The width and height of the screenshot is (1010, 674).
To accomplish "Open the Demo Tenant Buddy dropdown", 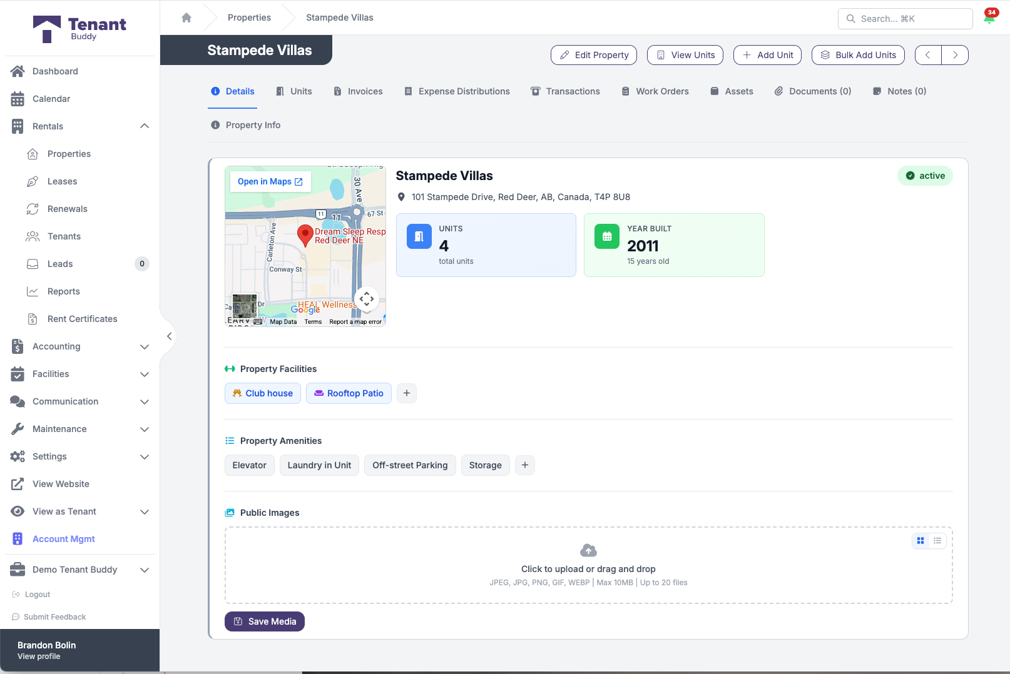I will point(80,570).
